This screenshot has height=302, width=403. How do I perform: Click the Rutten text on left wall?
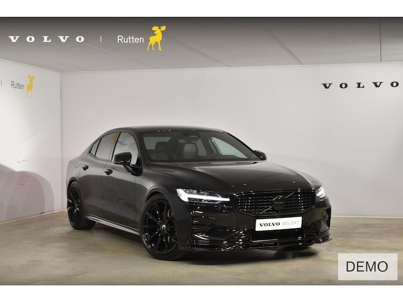coord(18,85)
